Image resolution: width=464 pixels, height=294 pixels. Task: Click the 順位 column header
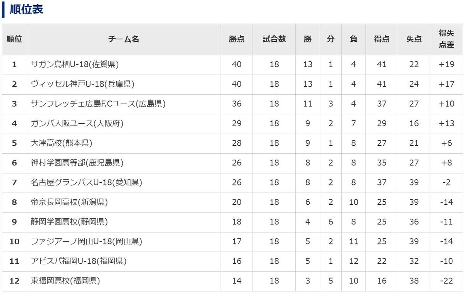click(x=14, y=39)
